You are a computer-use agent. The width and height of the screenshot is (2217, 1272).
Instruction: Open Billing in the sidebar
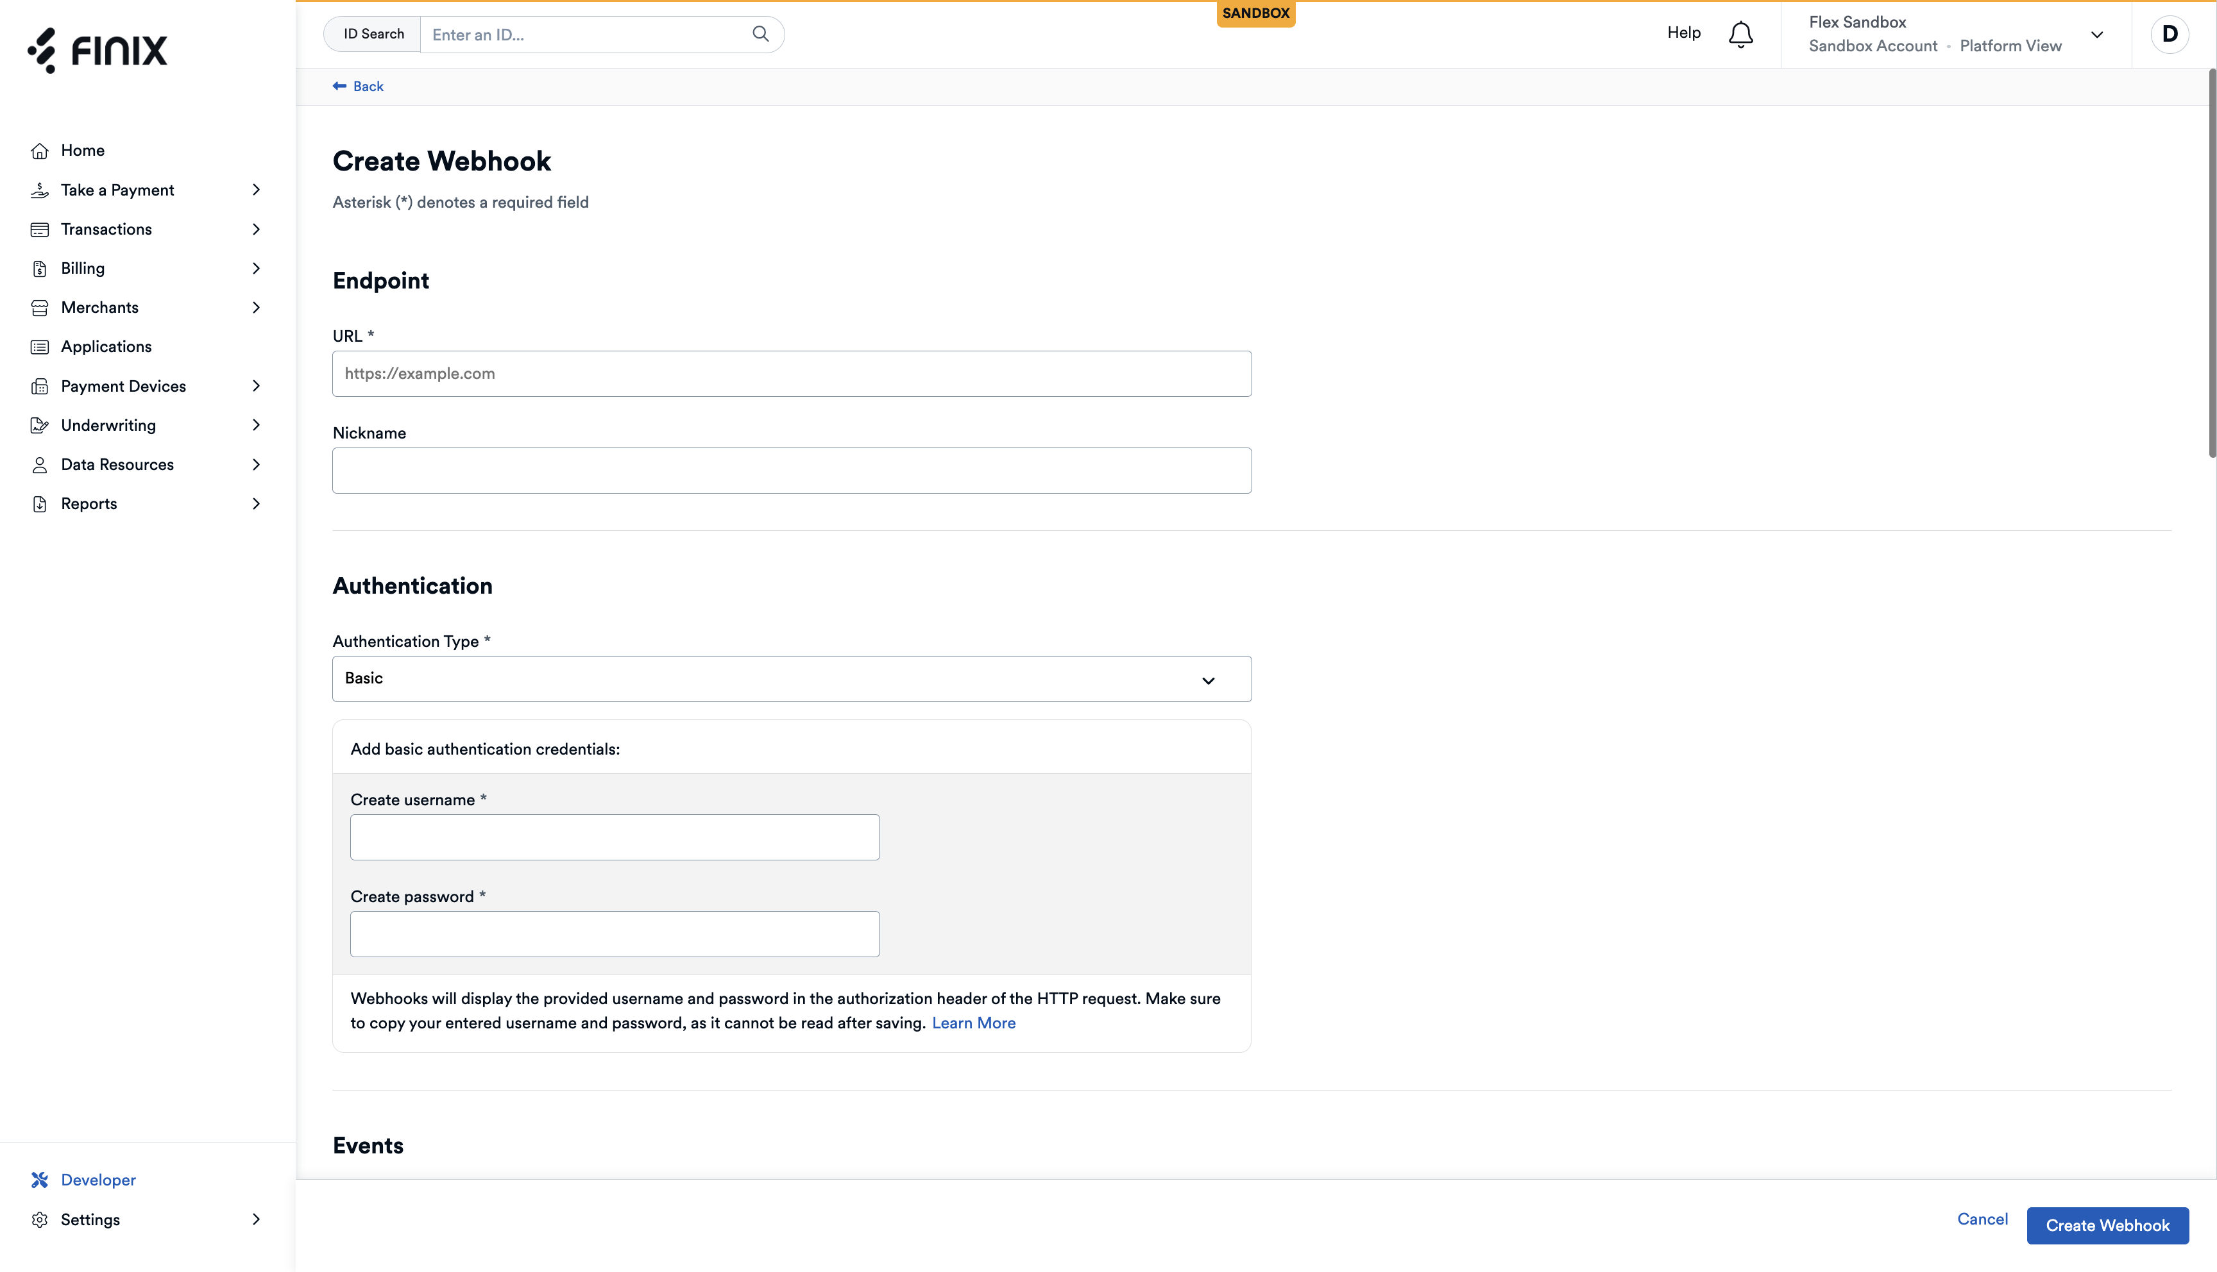[83, 268]
